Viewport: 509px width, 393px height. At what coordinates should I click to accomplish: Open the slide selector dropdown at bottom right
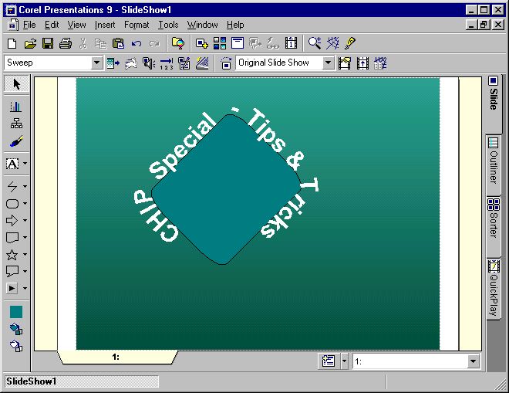[x=474, y=361]
